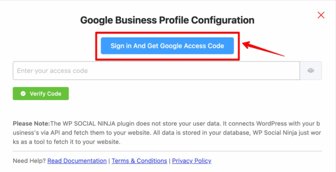This screenshot has height=172, width=336.
Task: Click the bold Please Note label
Action: point(31,124)
